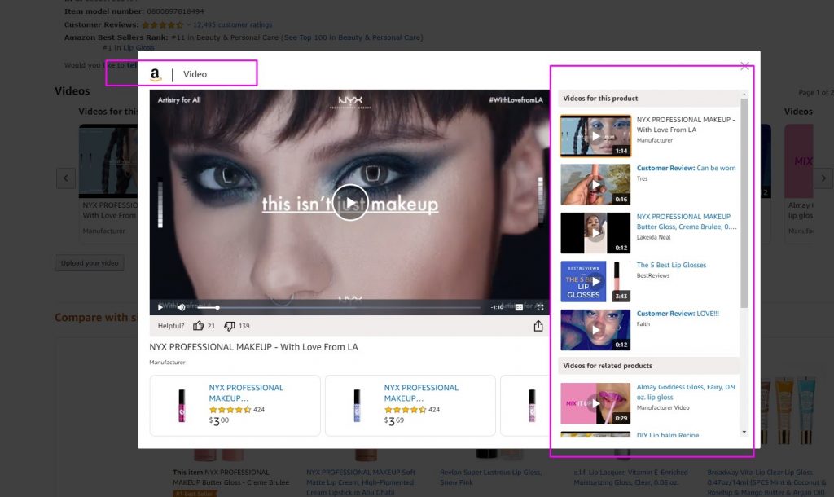The width and height of the screenshot is (834, 497).
Task: Click the small play icon in the player controls
Action: pos(160,307)
